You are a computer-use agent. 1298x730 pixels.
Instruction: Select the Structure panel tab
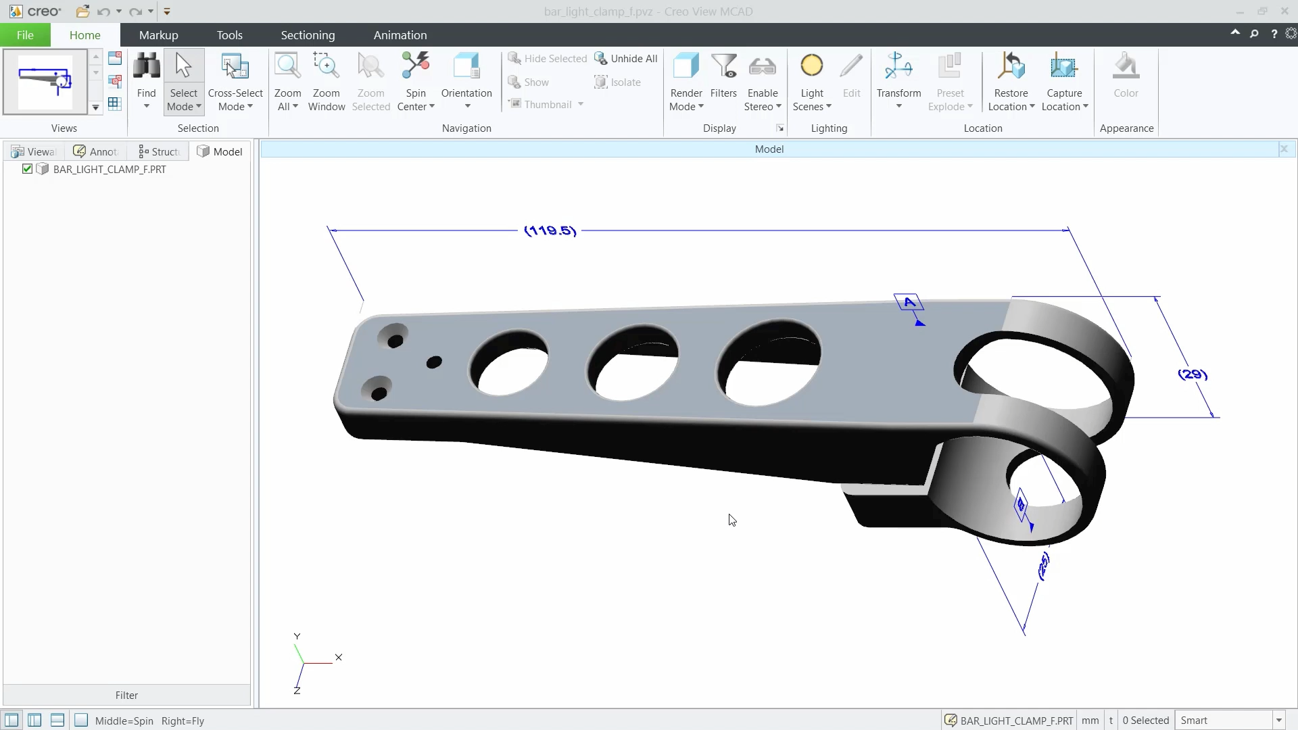coord(159,151)
